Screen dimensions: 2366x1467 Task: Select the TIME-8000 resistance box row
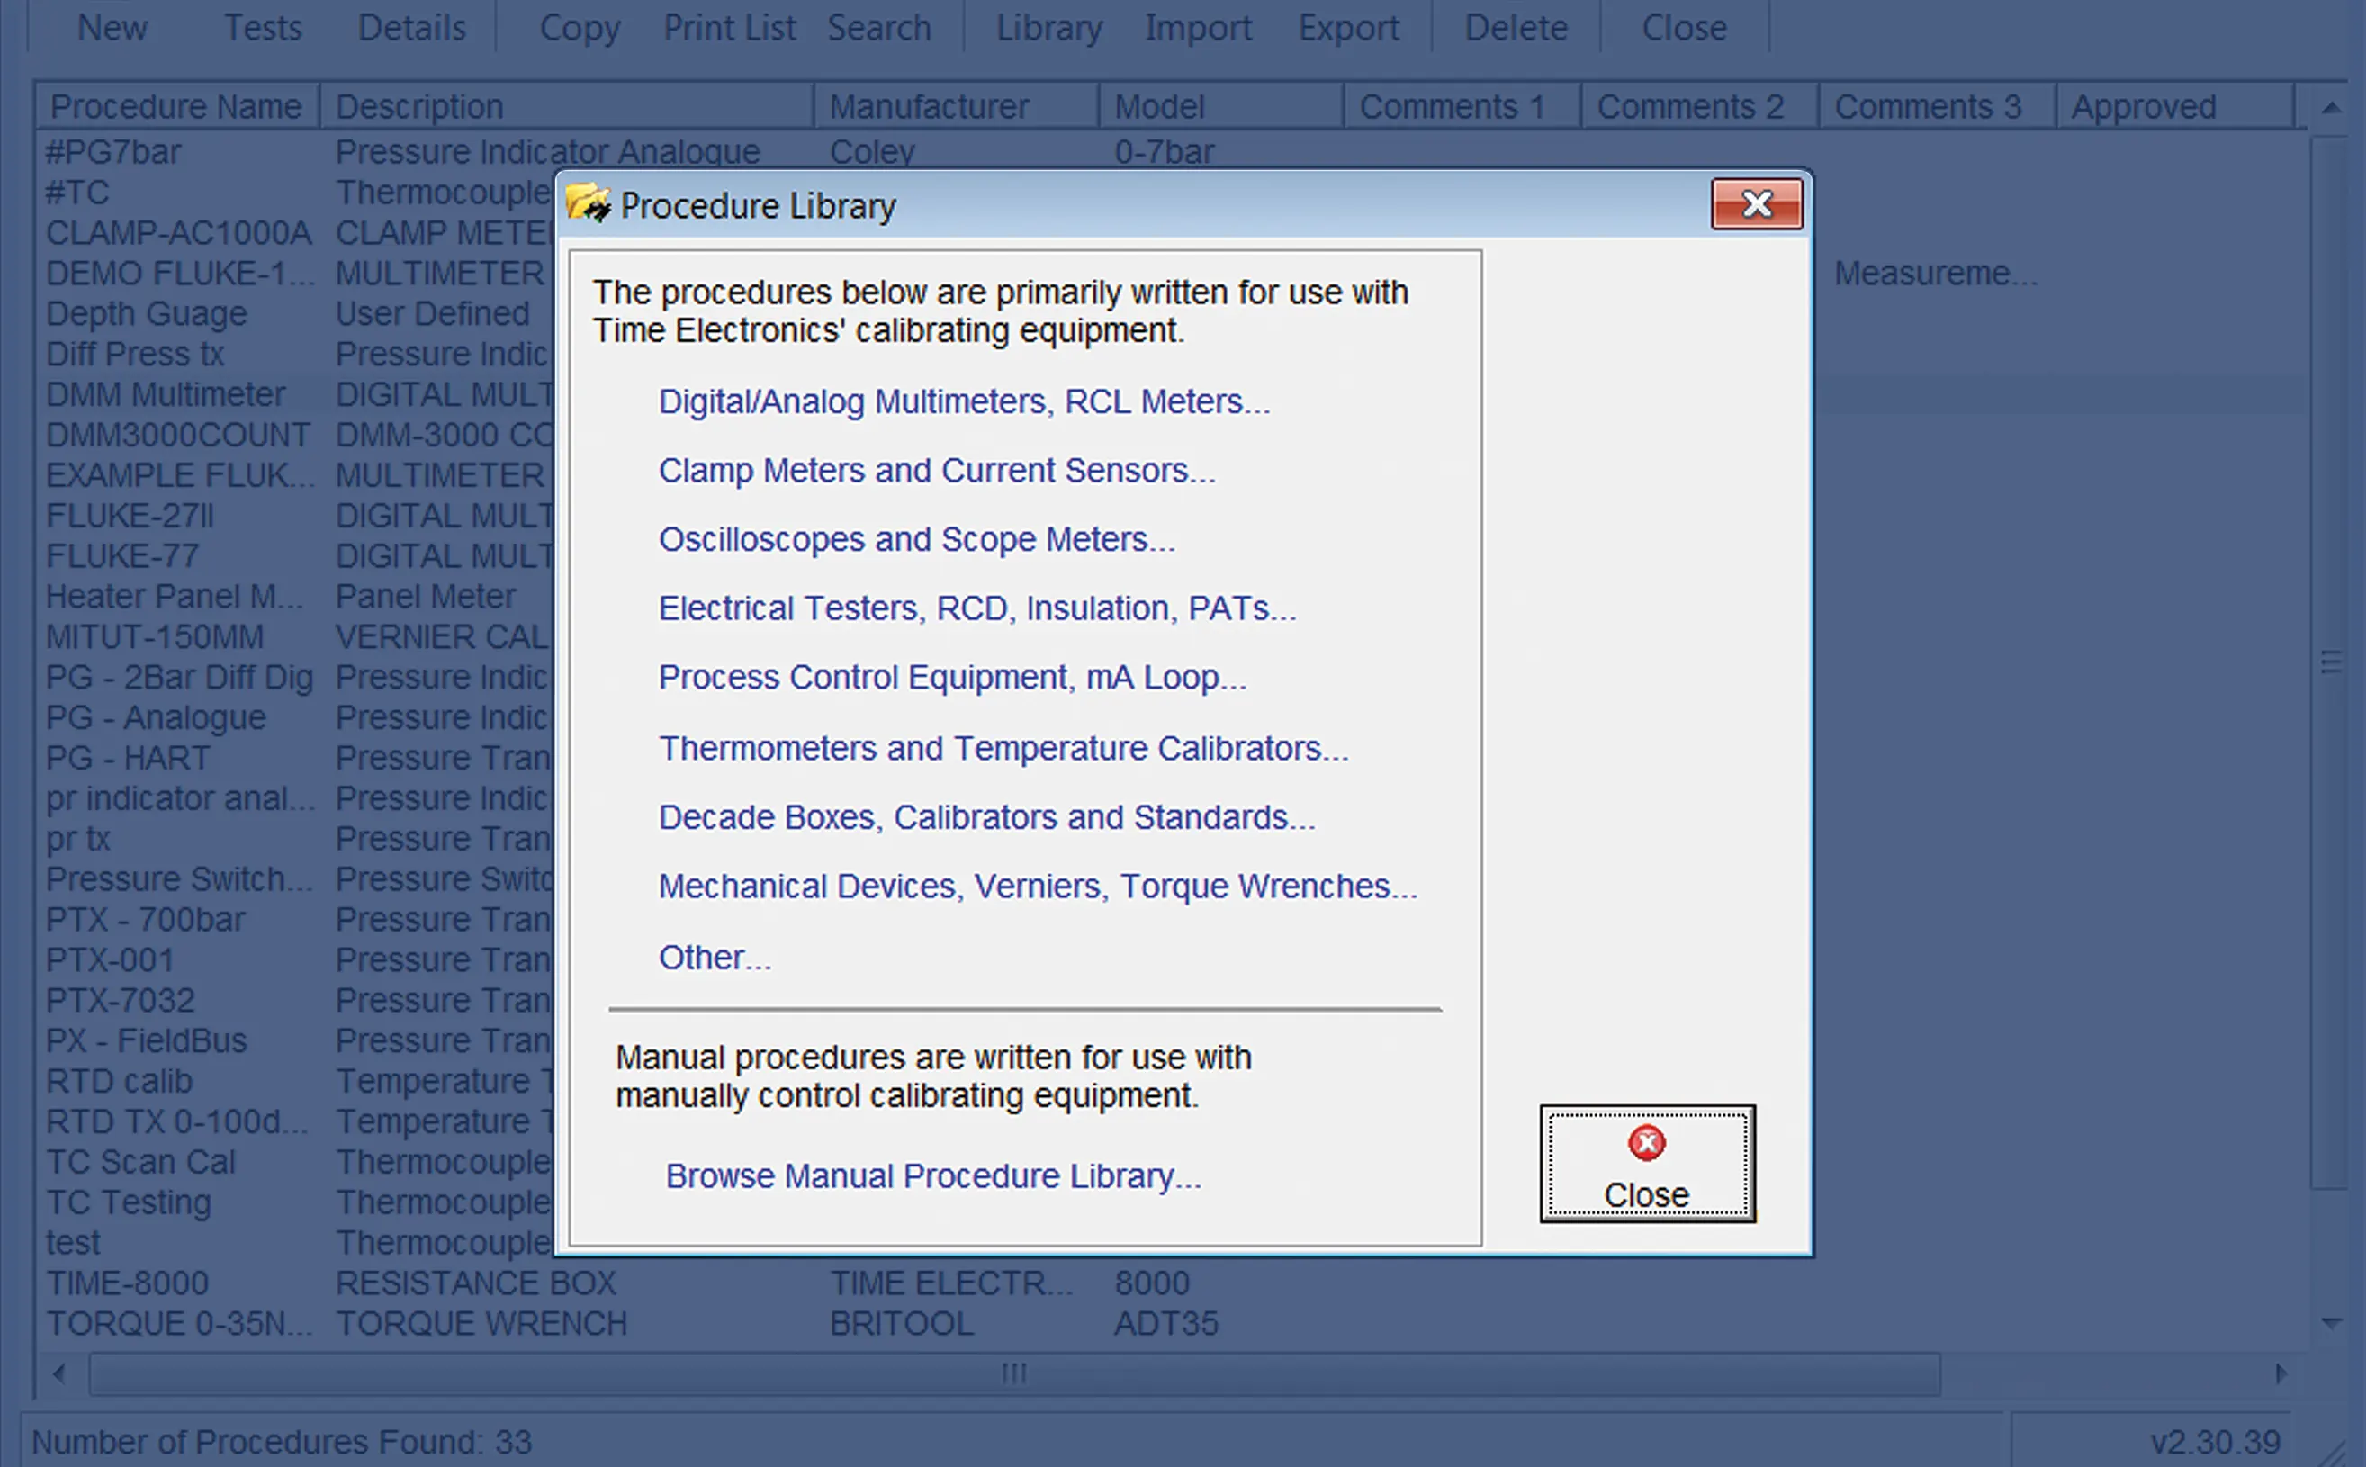click(127, 1282)
